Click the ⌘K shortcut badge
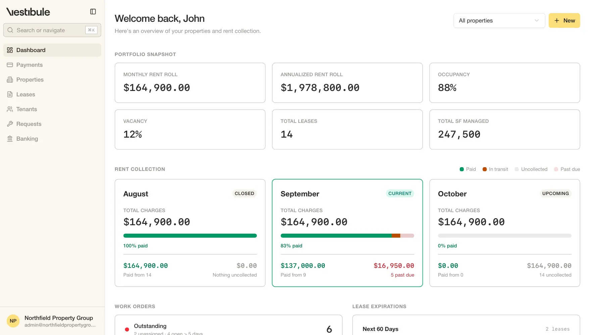Viewport: 590px width, 335px height. tap(91, 30)
